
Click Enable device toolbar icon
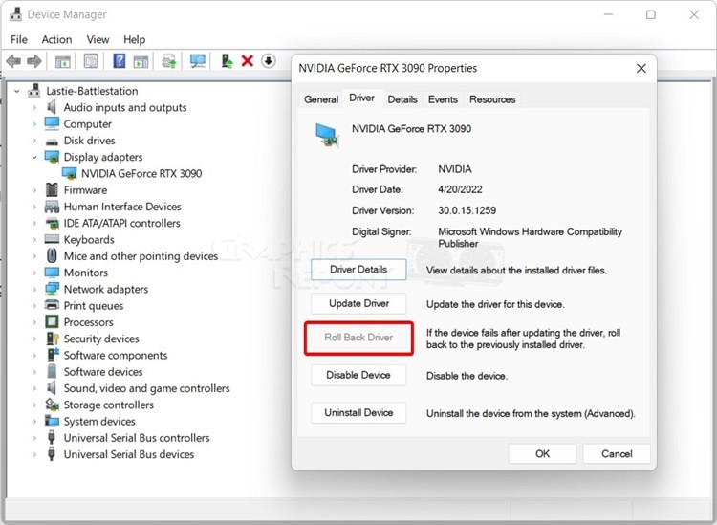point(227,61)
